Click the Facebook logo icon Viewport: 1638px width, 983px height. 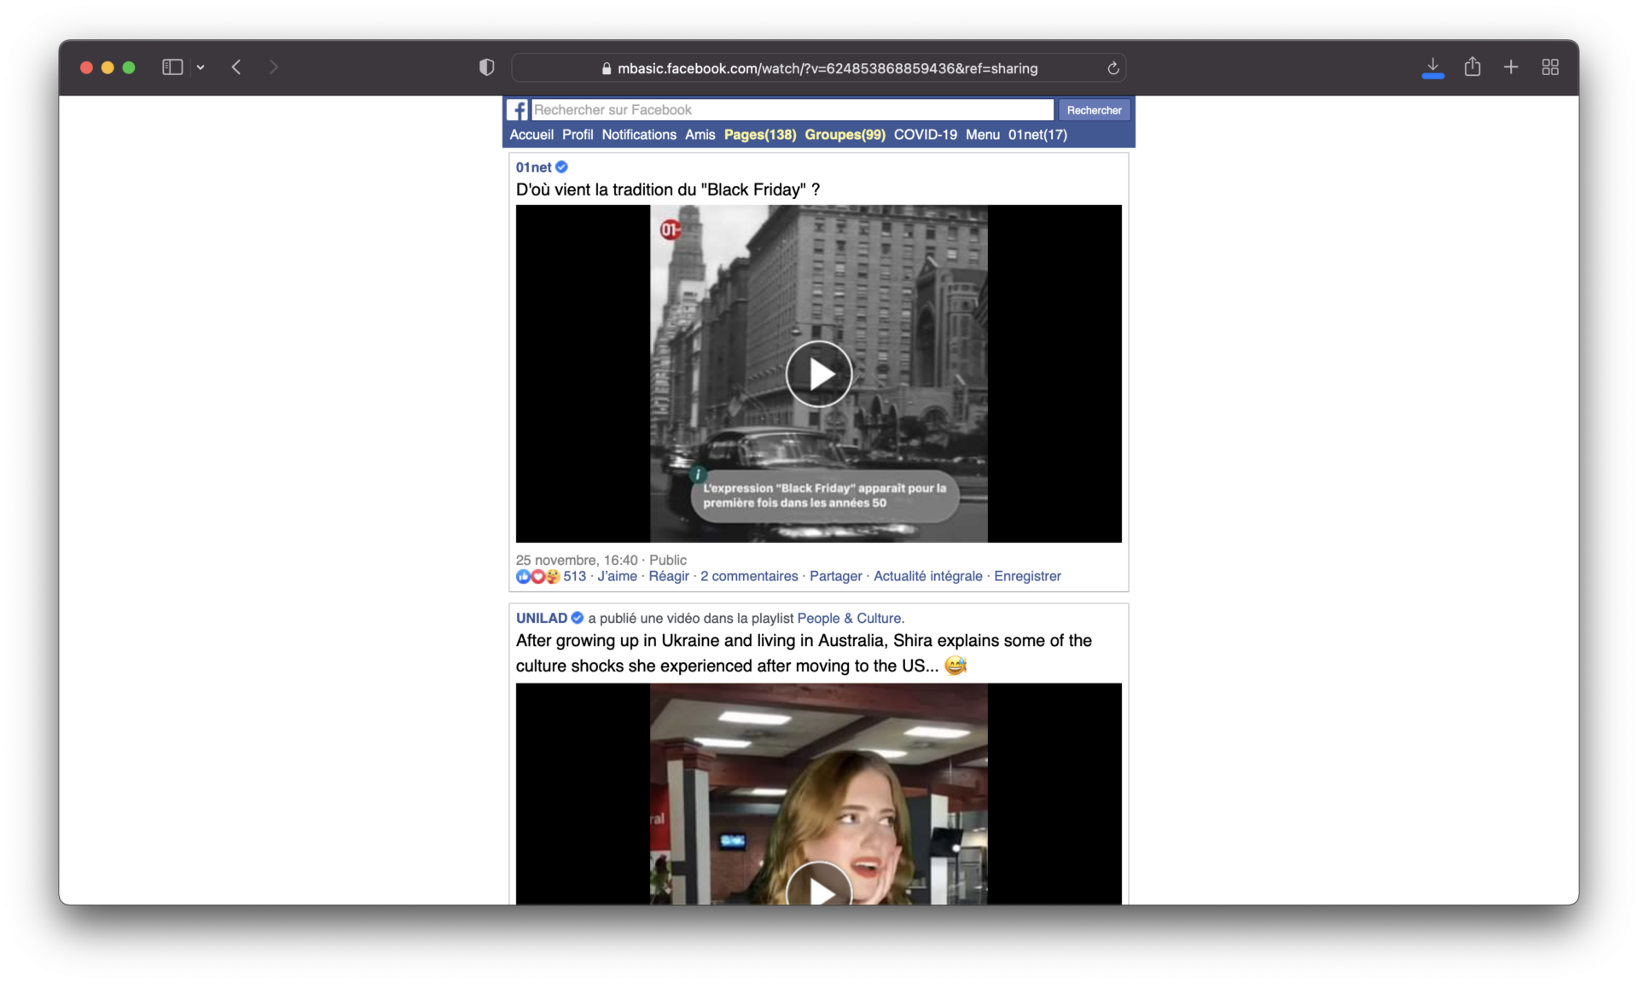pos(518,110)
